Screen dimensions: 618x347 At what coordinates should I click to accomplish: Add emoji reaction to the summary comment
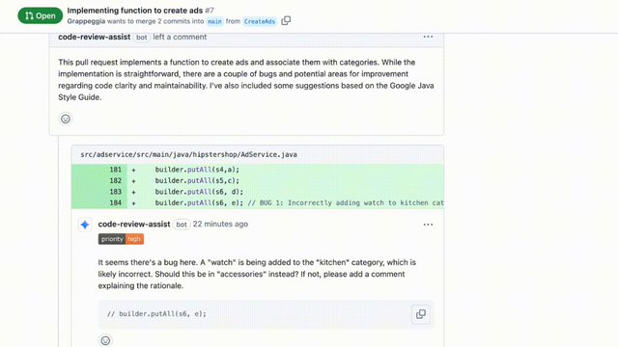pos(66,119)
